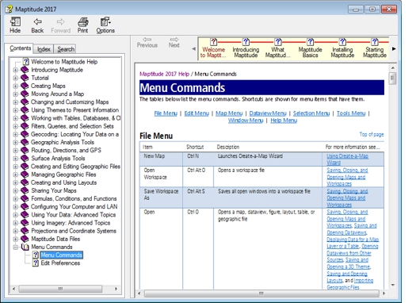Expand the Routing, Directions, and GPS node

pos(15,151)
